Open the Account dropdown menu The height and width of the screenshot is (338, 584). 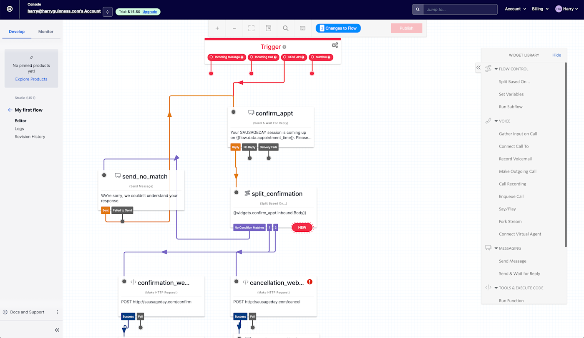click(515, 9)
